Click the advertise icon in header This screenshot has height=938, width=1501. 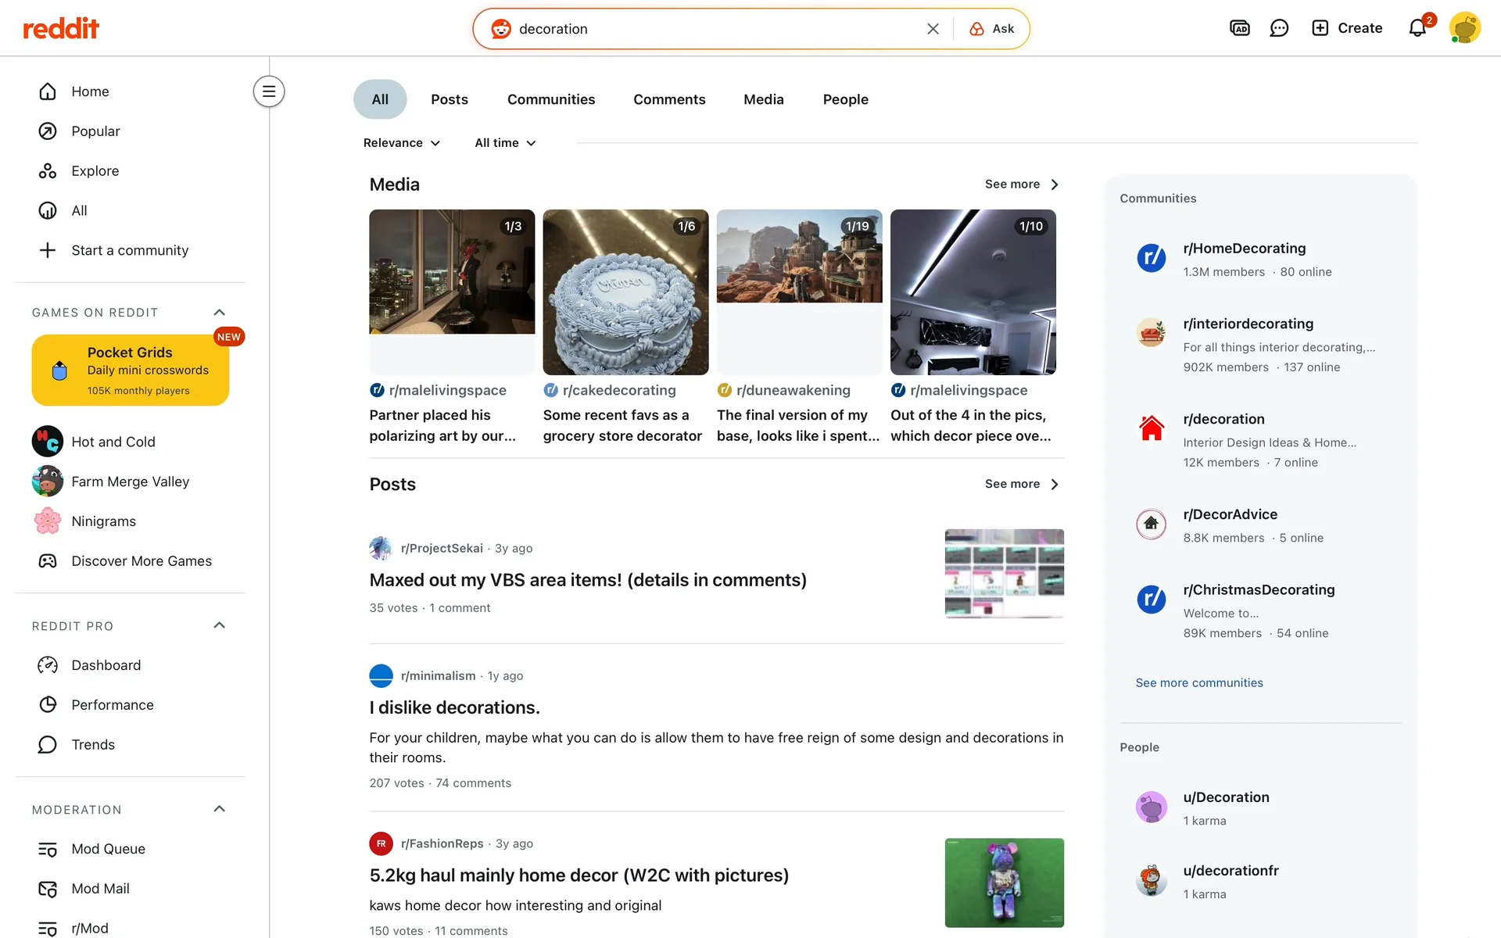(1239, 28)
